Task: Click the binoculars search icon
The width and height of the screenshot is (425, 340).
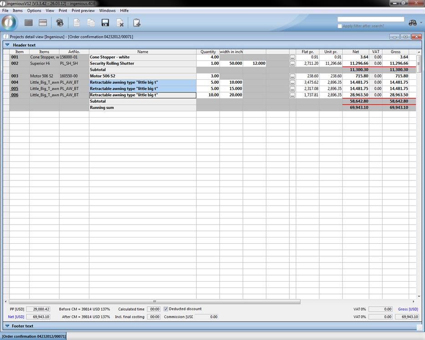Action: (x=412, y=23)
